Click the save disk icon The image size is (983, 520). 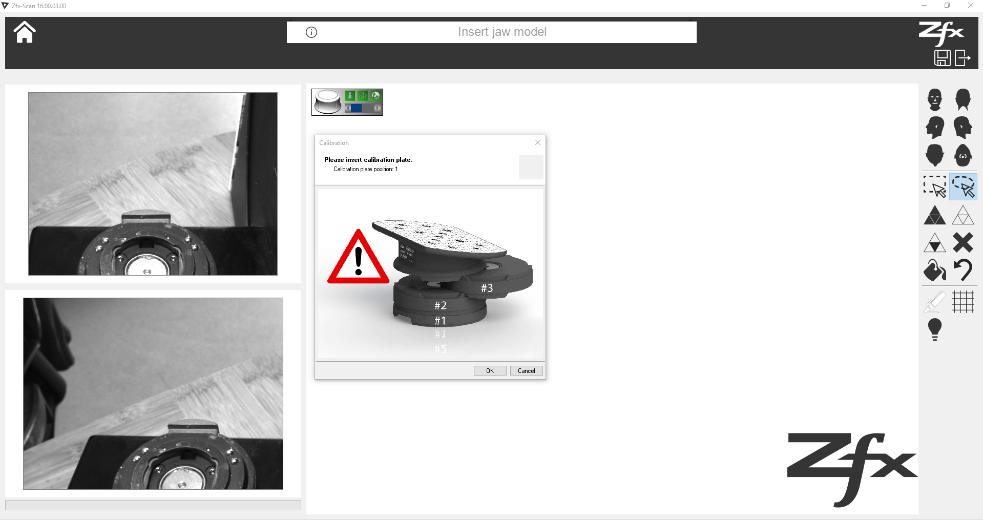coord(942,58)
